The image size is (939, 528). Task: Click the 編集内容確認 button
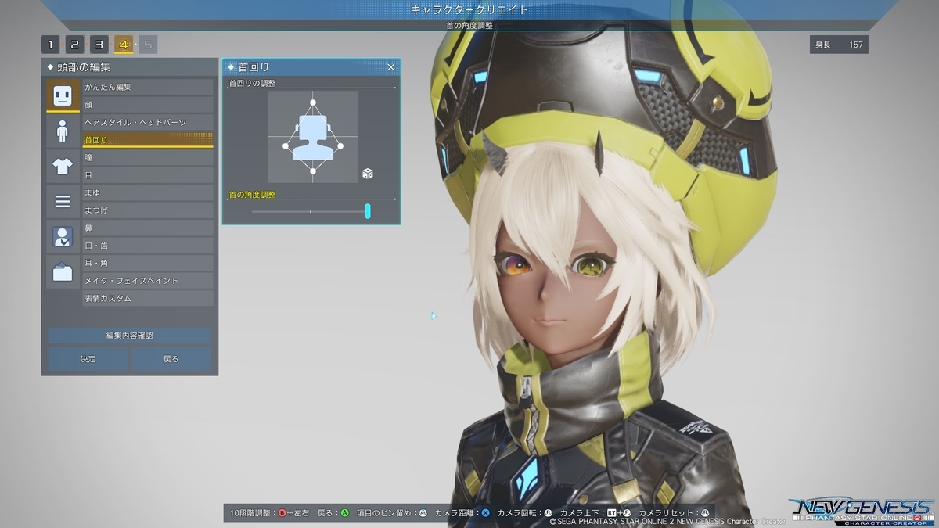pyautogui.click(x=130, y=336)
